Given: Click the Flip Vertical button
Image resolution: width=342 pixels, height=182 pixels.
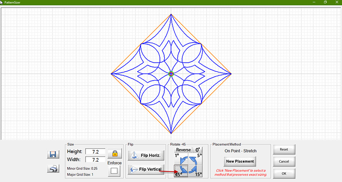Looking at the screenshot, I should [145, 169].
